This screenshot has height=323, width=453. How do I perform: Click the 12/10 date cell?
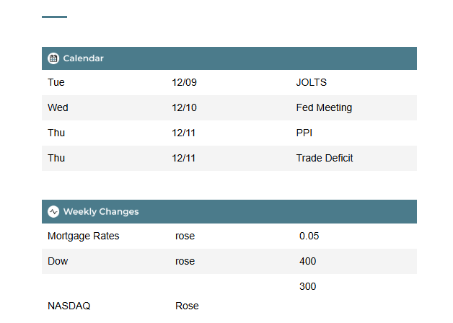184,107
